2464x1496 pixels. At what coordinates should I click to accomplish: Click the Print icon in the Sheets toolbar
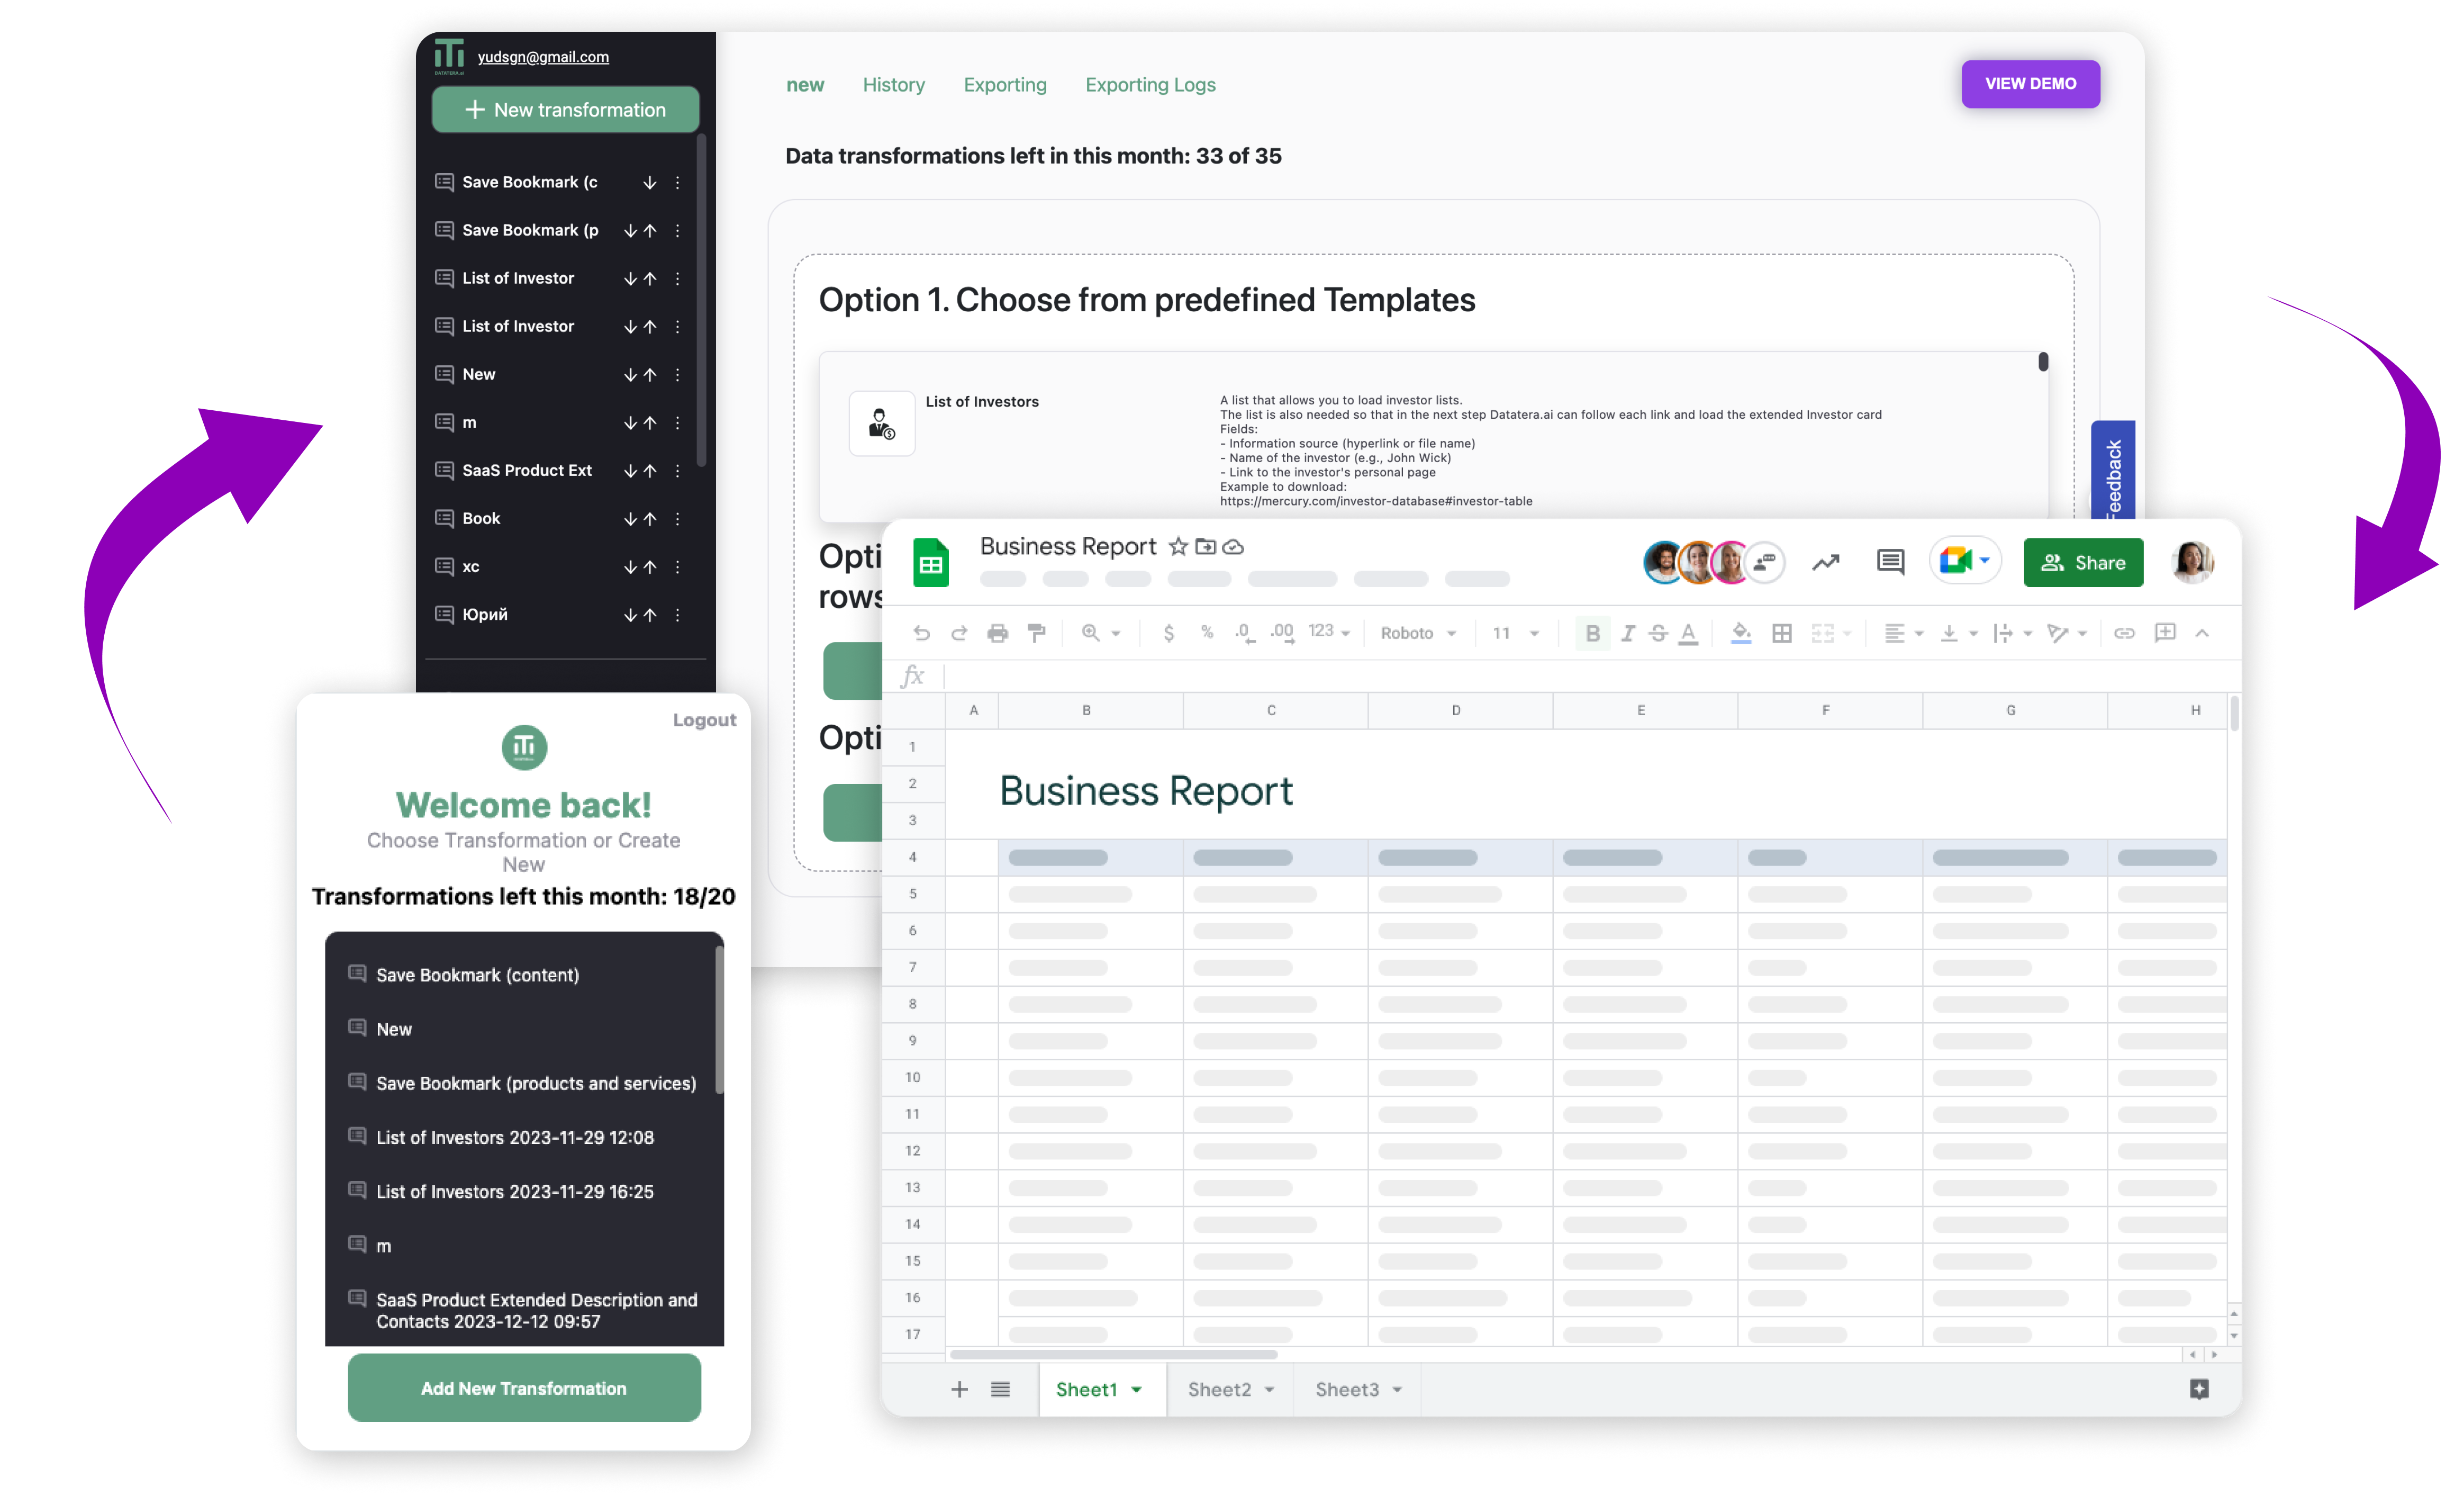[997, 633]
